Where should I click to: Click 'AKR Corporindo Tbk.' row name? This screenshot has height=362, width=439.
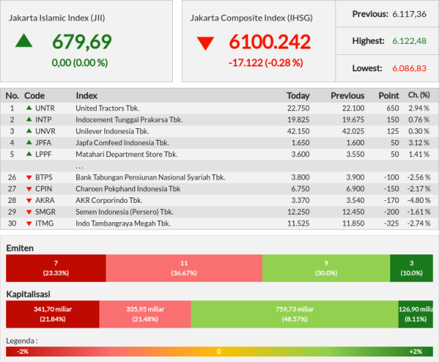click(109, 200)
